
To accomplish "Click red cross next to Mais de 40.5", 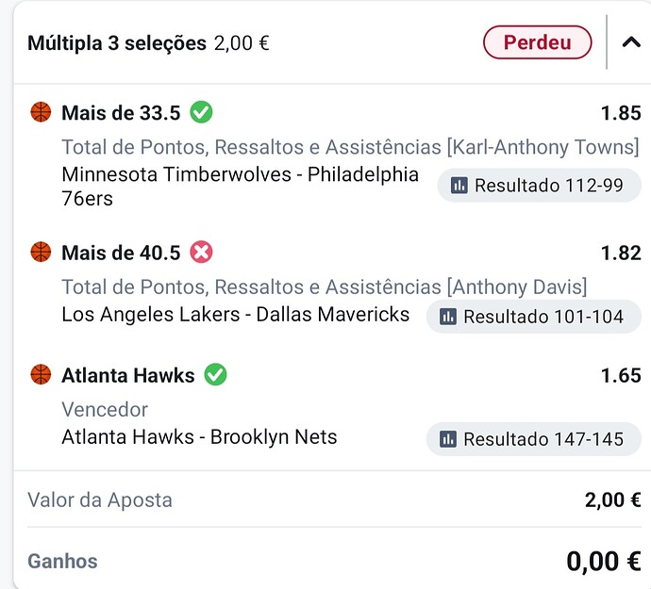I will (201, 252).
